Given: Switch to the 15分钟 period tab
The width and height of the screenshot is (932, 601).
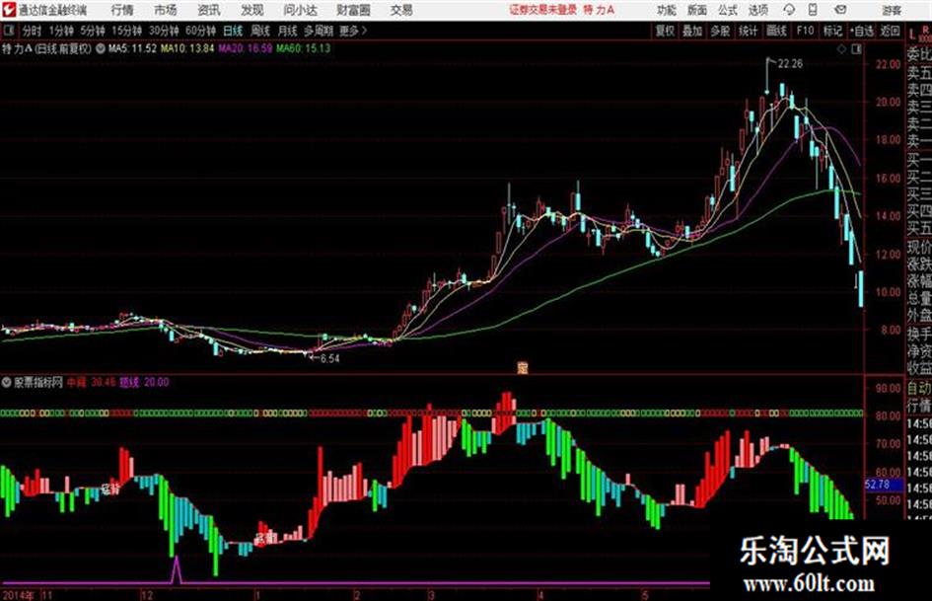Looking at the screenshot, I should pyautogui.click(x=126, y=31).
